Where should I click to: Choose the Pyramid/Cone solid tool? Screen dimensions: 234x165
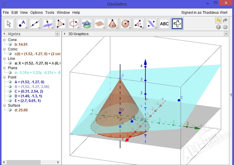click(x=112, y=24)
